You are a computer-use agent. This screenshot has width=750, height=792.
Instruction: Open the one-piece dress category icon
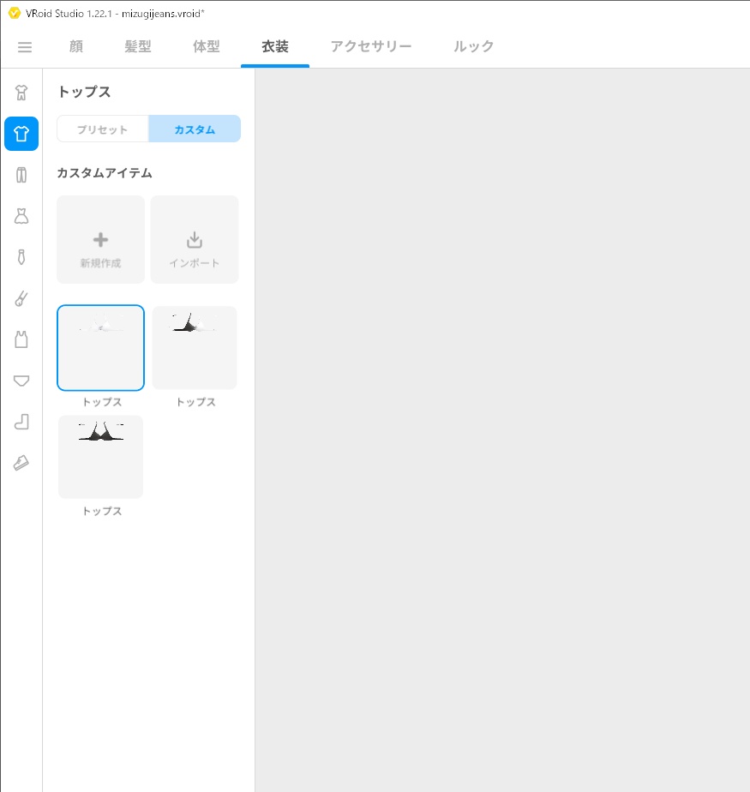point(21,216)
